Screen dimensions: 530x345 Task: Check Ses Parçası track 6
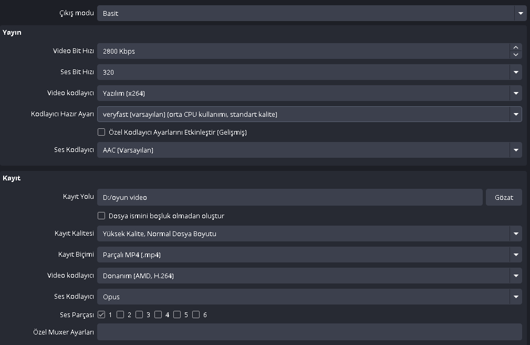pos(196,314)
